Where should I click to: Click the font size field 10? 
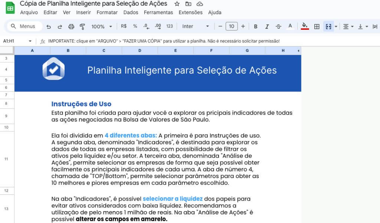point(232,26)
